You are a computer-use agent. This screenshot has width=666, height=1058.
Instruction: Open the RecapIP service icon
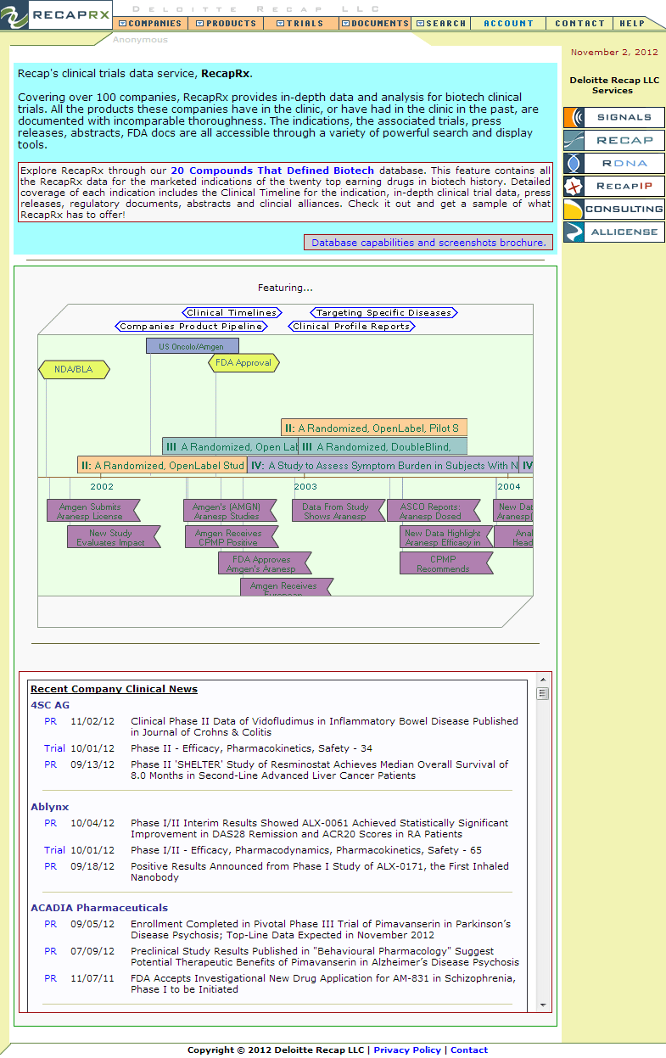pos(613,186)
